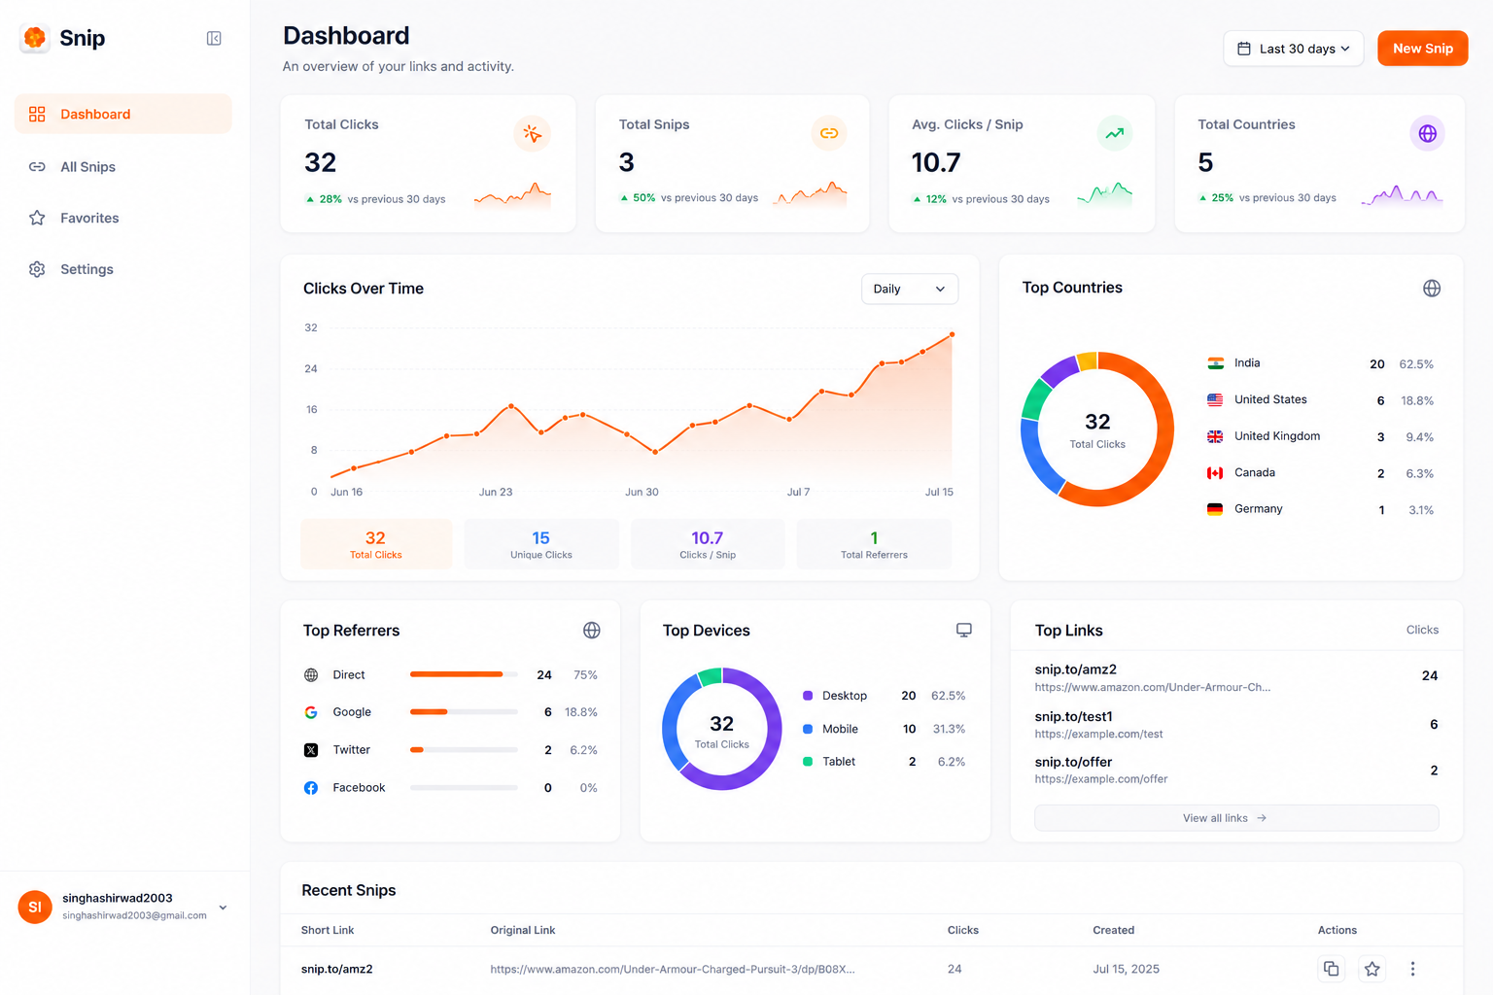The image size is (1493, 995).
Task: Click the Google referrer progress bar
Action: 464,712
